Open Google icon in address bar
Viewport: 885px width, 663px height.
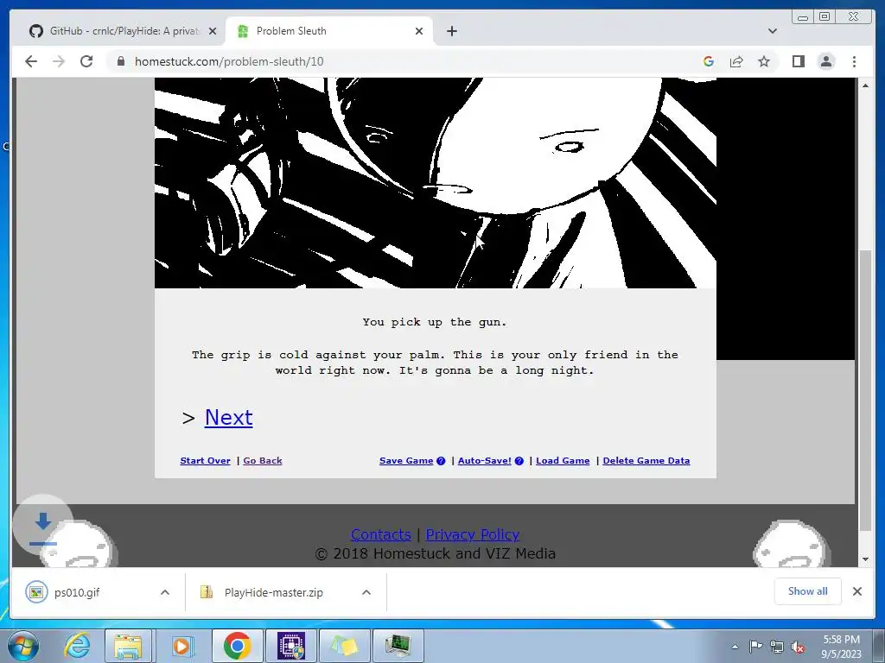click(709, 61)
